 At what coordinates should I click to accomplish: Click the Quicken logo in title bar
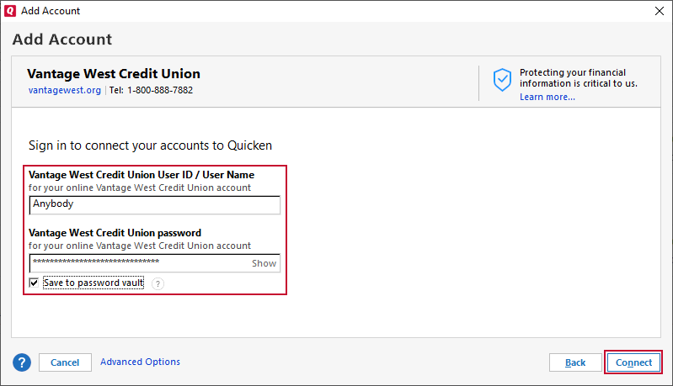click(10, 10)
